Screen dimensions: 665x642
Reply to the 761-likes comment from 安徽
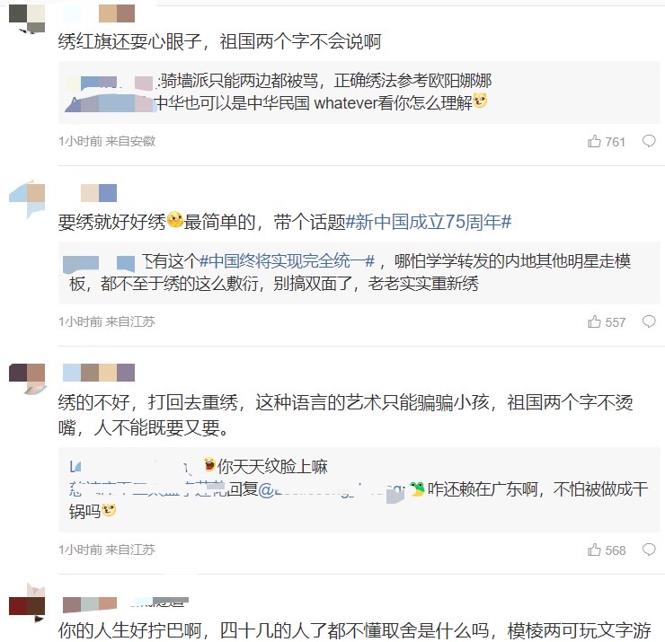click(649, 141)
